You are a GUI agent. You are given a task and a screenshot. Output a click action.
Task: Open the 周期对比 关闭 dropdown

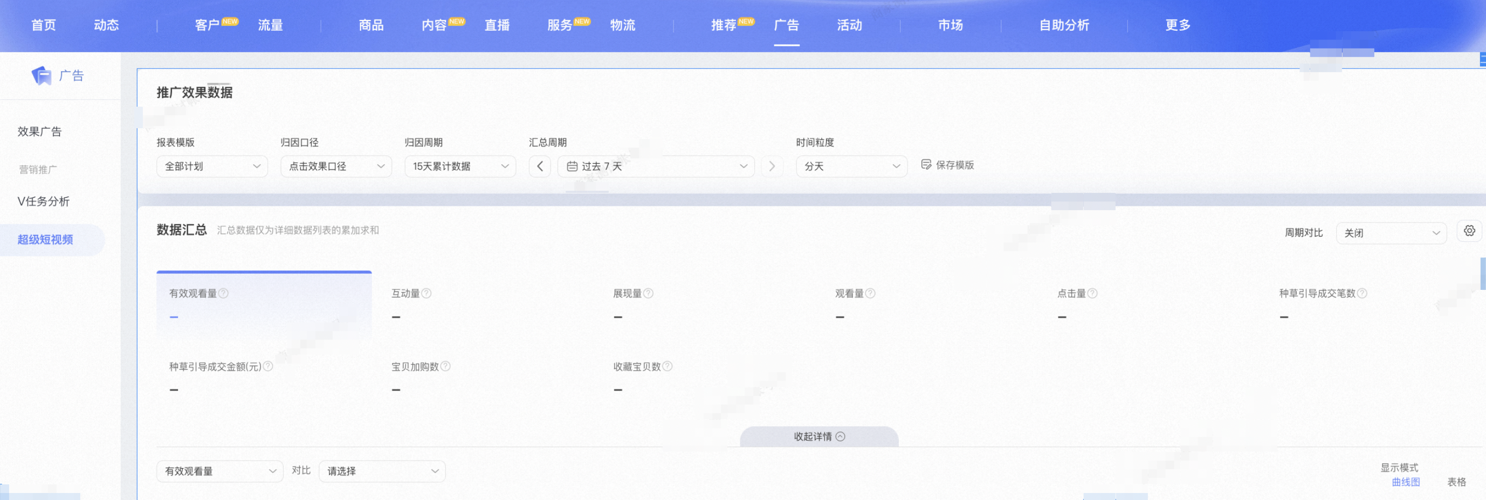pyautogui.click(x=1392, y=233)
